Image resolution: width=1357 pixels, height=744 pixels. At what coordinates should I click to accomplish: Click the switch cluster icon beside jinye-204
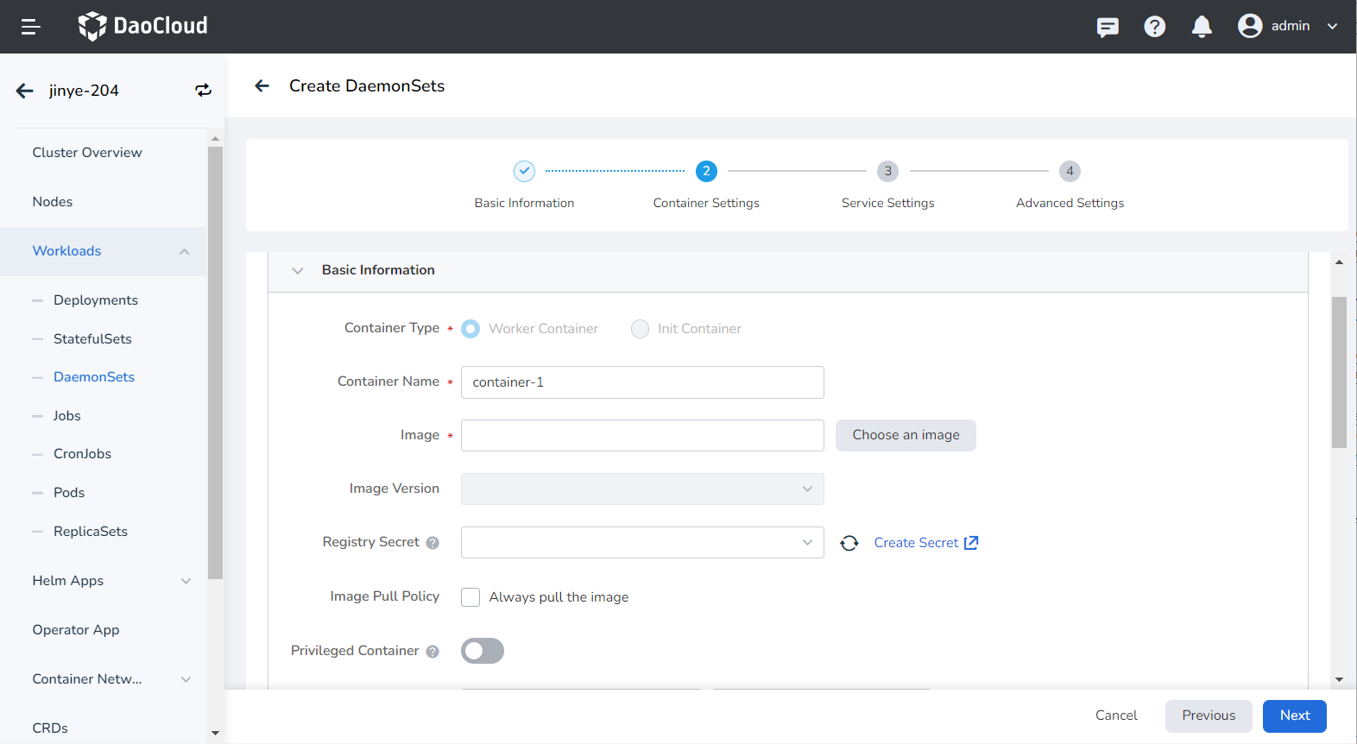click(203, 91)
